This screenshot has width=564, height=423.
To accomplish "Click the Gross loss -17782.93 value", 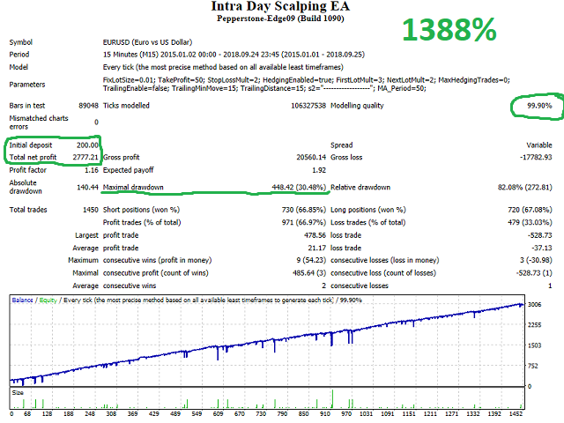I will click(536, 157).
